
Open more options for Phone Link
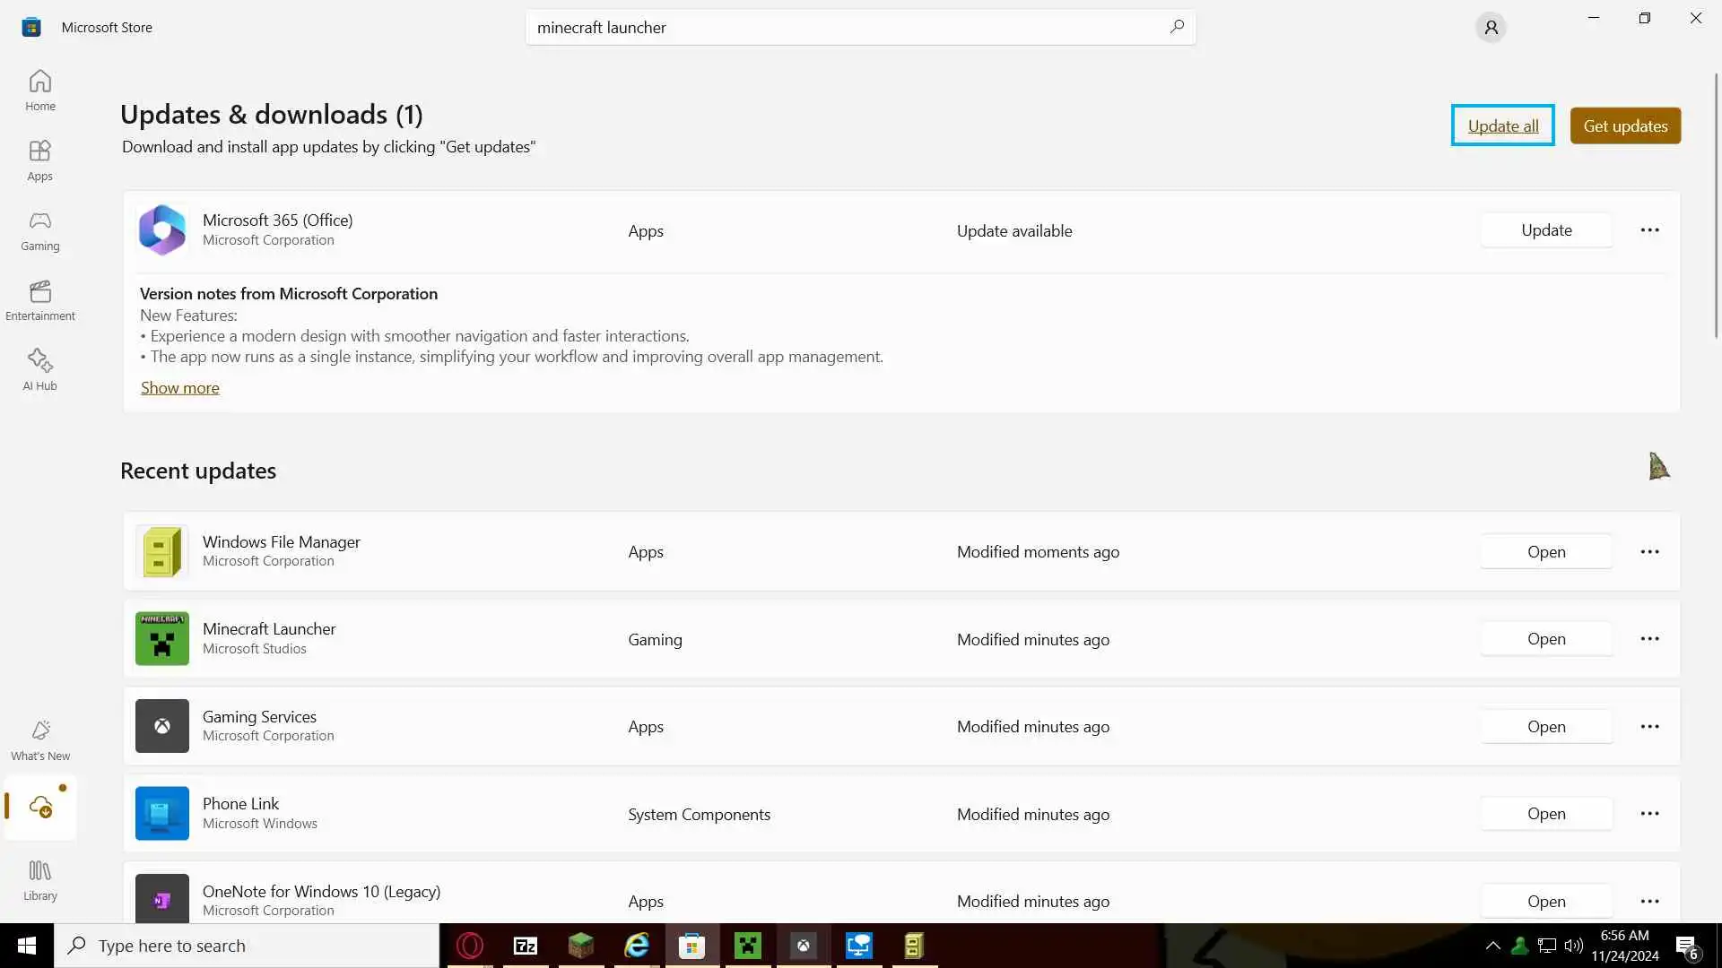(1649, 814)
